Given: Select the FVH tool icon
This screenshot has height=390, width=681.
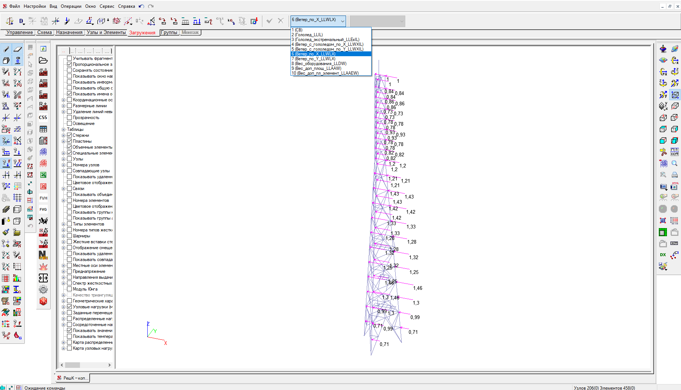Looking at the screenshot, I should [43, 198].
